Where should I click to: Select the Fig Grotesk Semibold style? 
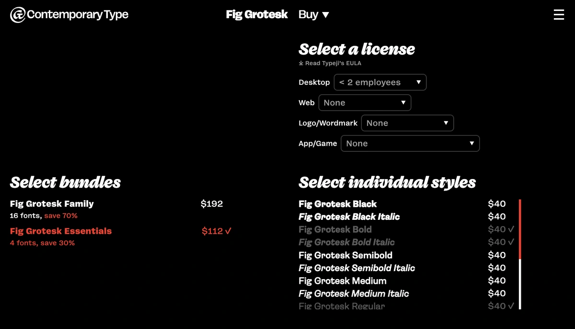coord(345,255)
